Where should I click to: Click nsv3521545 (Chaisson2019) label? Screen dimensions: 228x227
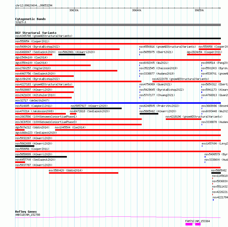pyautogui.click(x=158, y=68)
